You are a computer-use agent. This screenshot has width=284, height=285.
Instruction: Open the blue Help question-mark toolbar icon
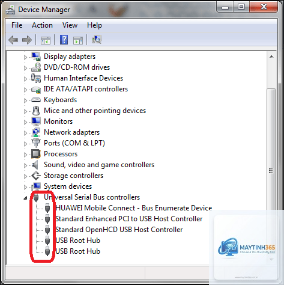pyautogui.click(x=64, y=40)
